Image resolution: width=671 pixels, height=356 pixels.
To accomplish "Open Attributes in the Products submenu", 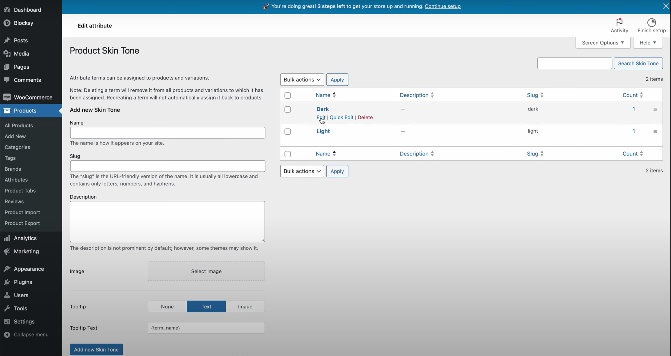I will click(16, 180).
